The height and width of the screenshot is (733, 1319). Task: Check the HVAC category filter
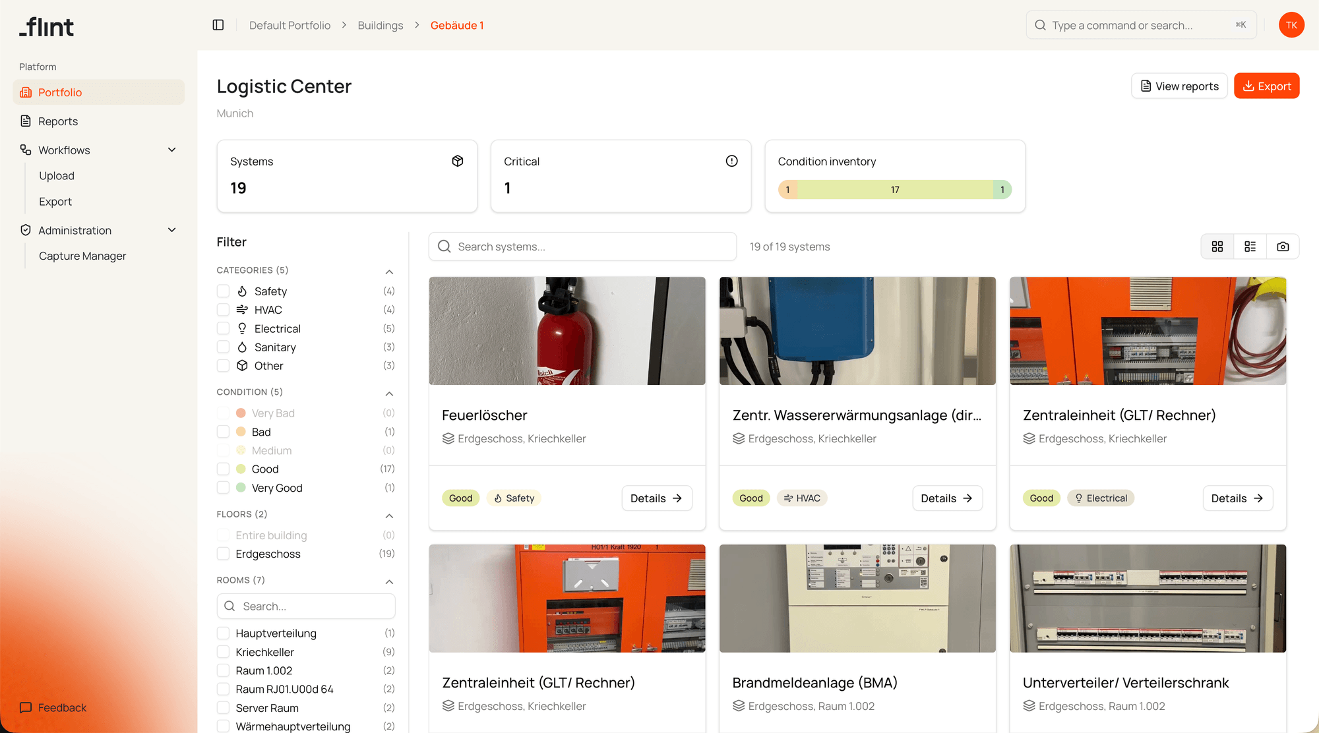[223, 309]
